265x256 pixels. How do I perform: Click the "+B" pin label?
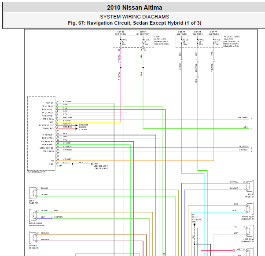[x=52, y=161]
